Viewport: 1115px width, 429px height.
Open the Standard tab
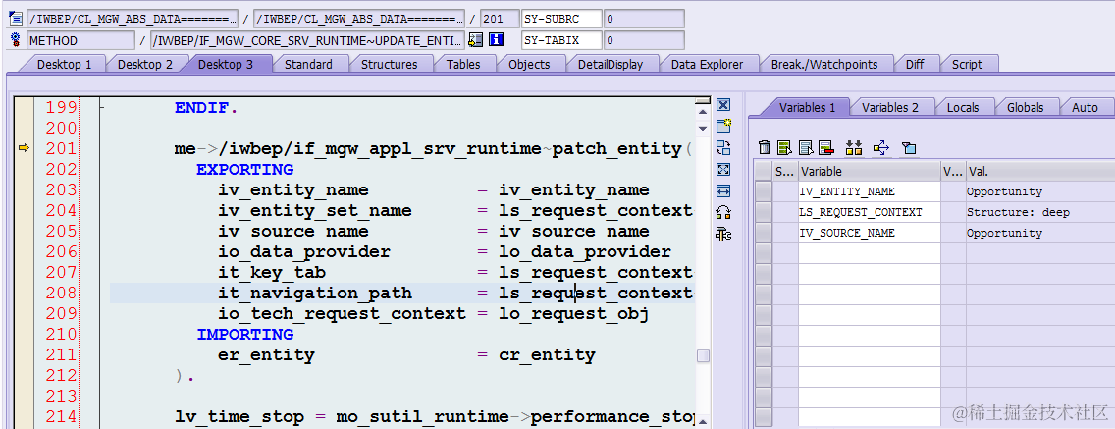point(308,64)
